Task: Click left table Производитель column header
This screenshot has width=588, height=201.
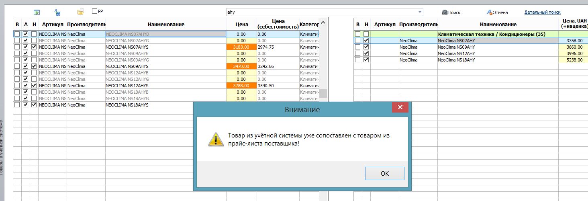Action: point(86,25)
